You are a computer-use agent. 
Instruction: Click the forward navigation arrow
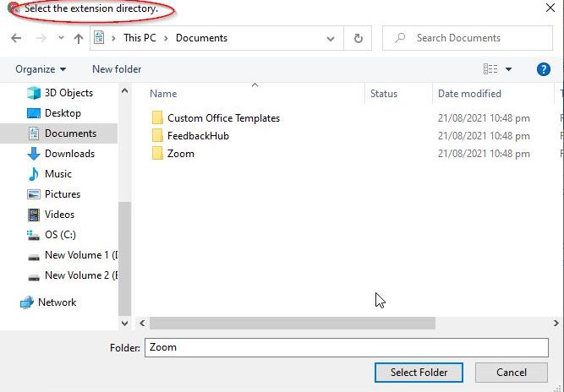click(x=41, y=38)
